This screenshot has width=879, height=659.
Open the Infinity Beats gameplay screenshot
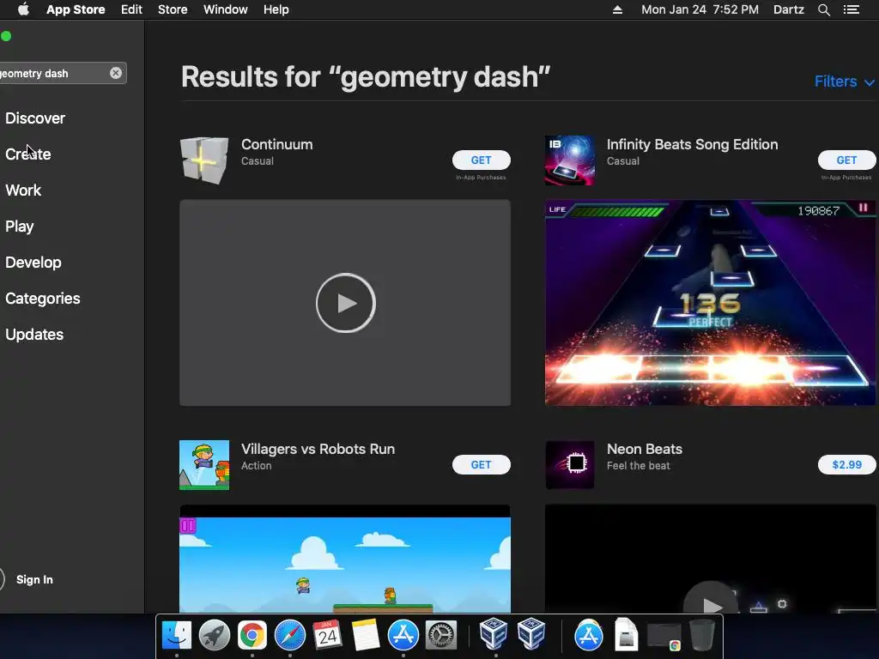click(710, 303)
